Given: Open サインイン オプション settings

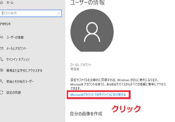Looking at the screenshot, I should [x=18, y=59].
